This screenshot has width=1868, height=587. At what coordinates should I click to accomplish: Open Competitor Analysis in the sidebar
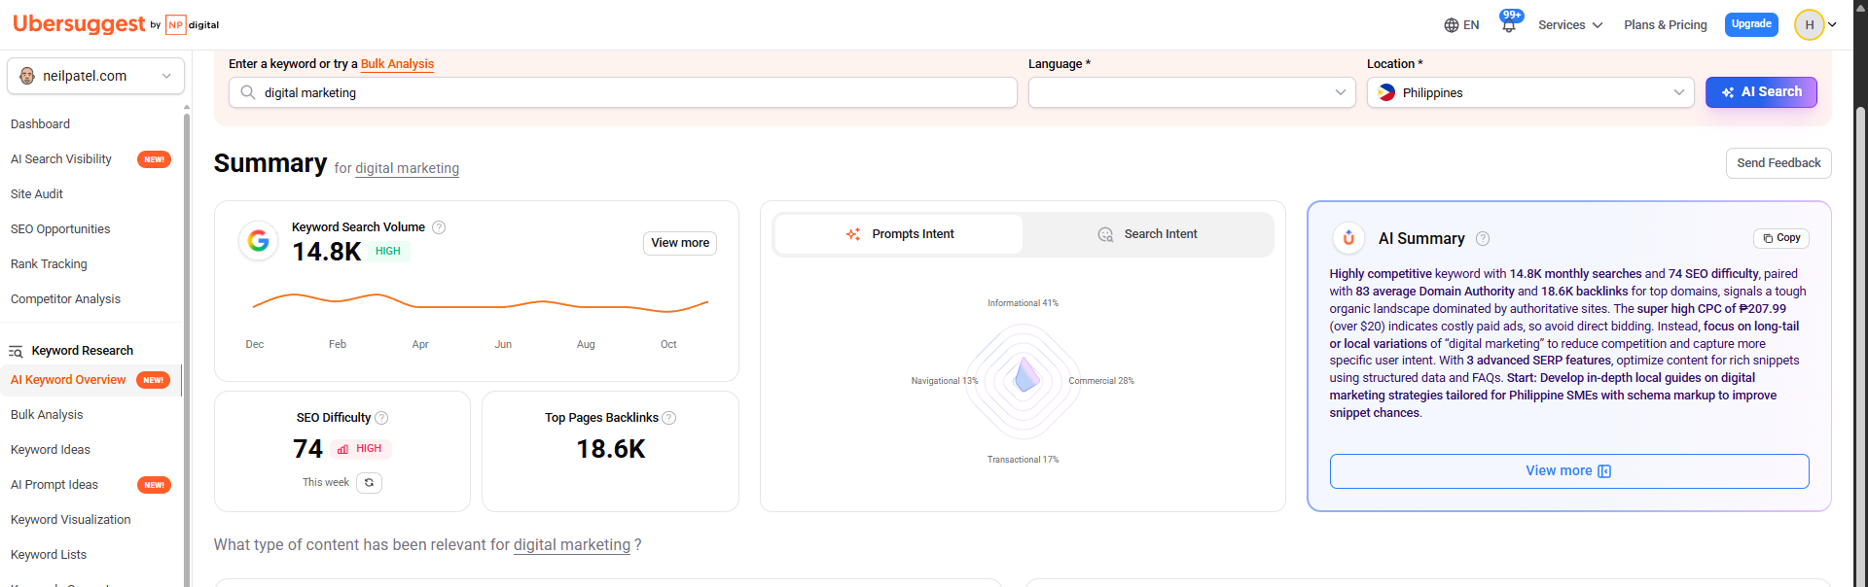[65, 299]
